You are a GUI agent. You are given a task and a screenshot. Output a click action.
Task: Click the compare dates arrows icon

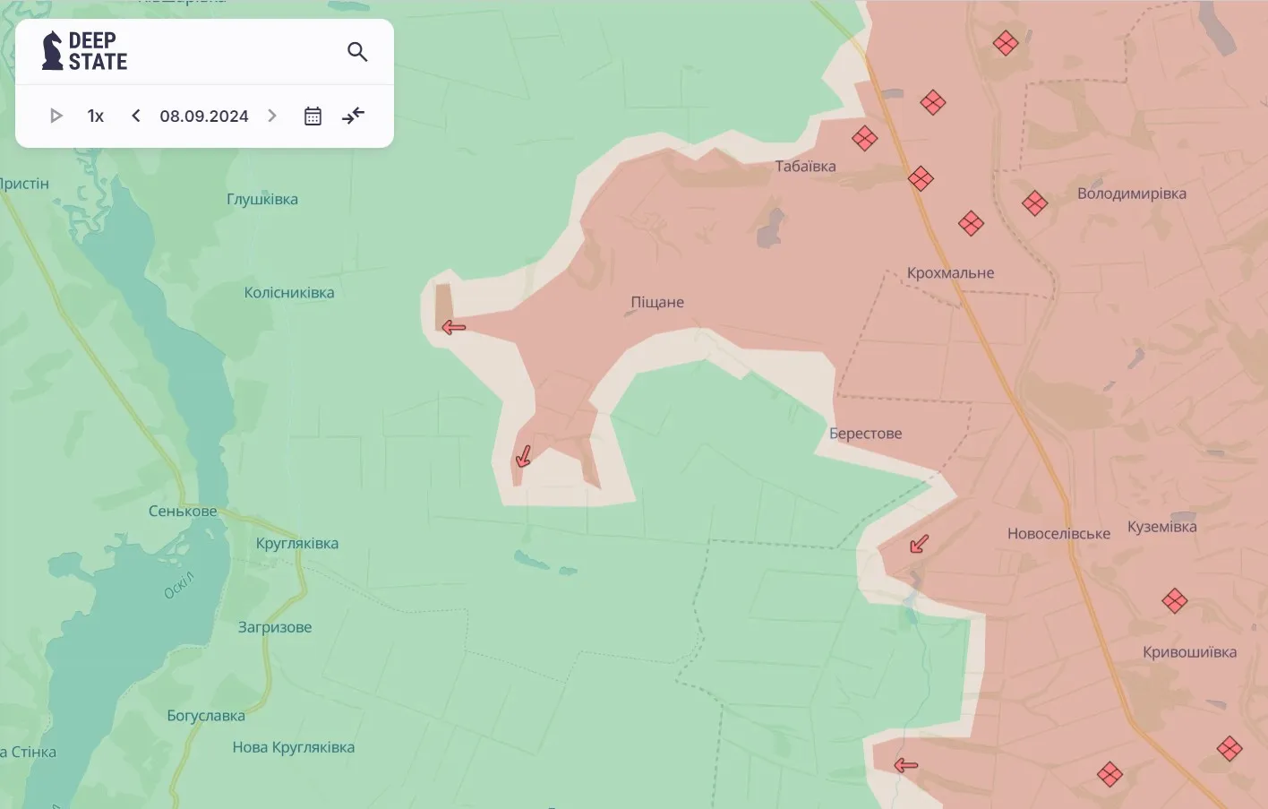[x=354, y=116]
